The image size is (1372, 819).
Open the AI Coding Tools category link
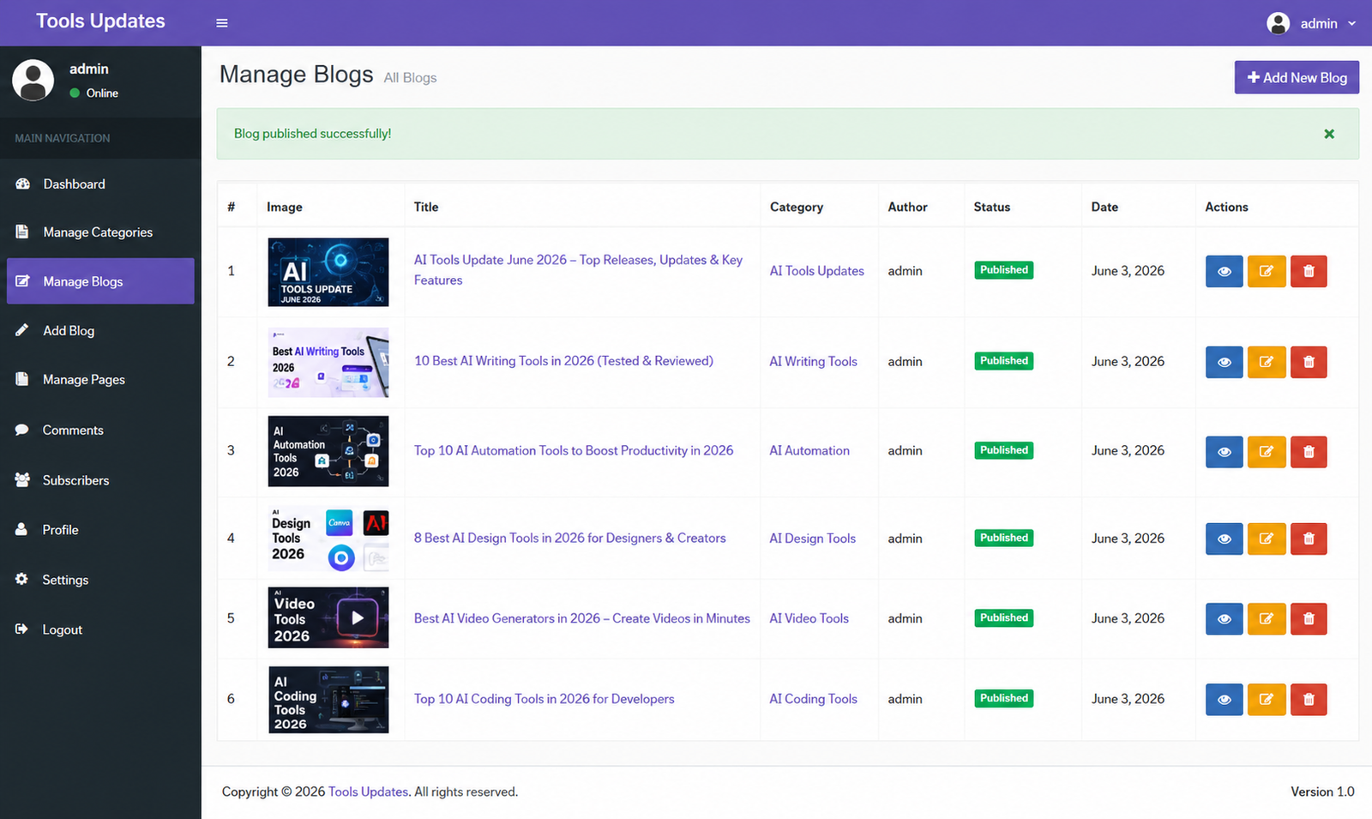click(813, 699)
